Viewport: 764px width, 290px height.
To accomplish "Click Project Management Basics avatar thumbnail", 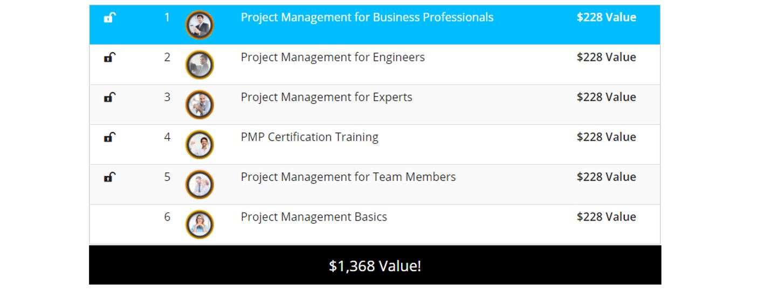I will click(199, 224).
